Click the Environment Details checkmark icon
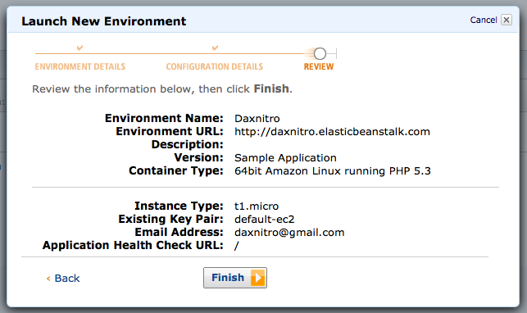527x313 pixels. (x=80, y=48)
